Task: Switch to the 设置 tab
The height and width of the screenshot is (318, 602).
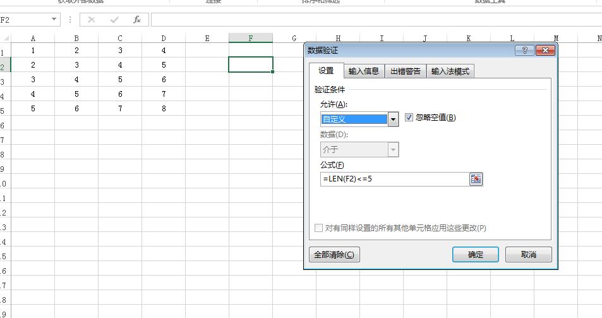Action: (327, 71)
